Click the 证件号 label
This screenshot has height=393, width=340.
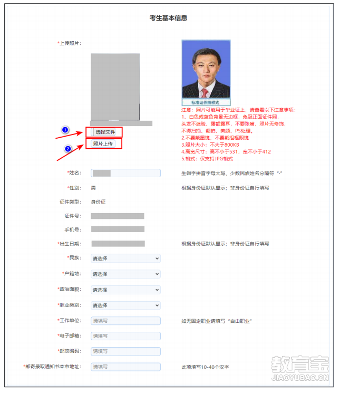pyautogui.click(x=73, y=216)
